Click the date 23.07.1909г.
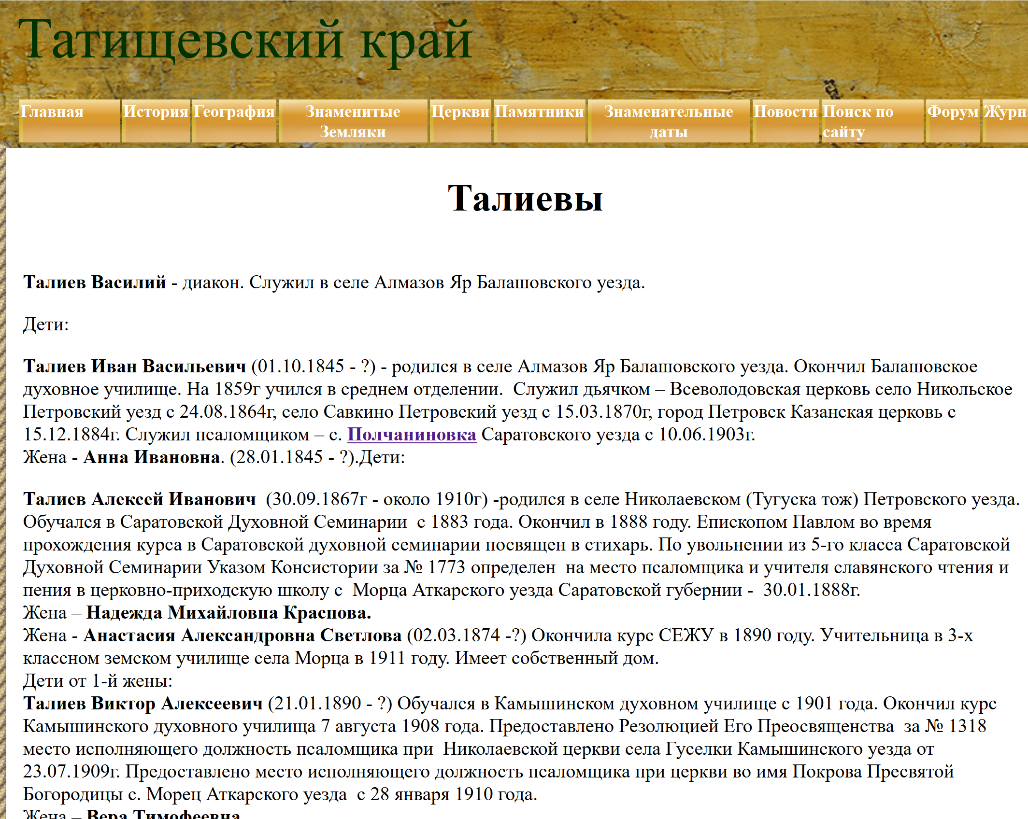 (x=71, y=771)
